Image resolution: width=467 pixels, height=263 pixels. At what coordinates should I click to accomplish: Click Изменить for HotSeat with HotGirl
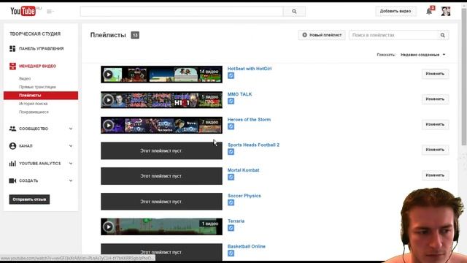[x=435, y=74]
